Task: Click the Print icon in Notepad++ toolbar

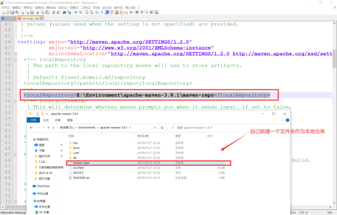Action: point(32,12)
